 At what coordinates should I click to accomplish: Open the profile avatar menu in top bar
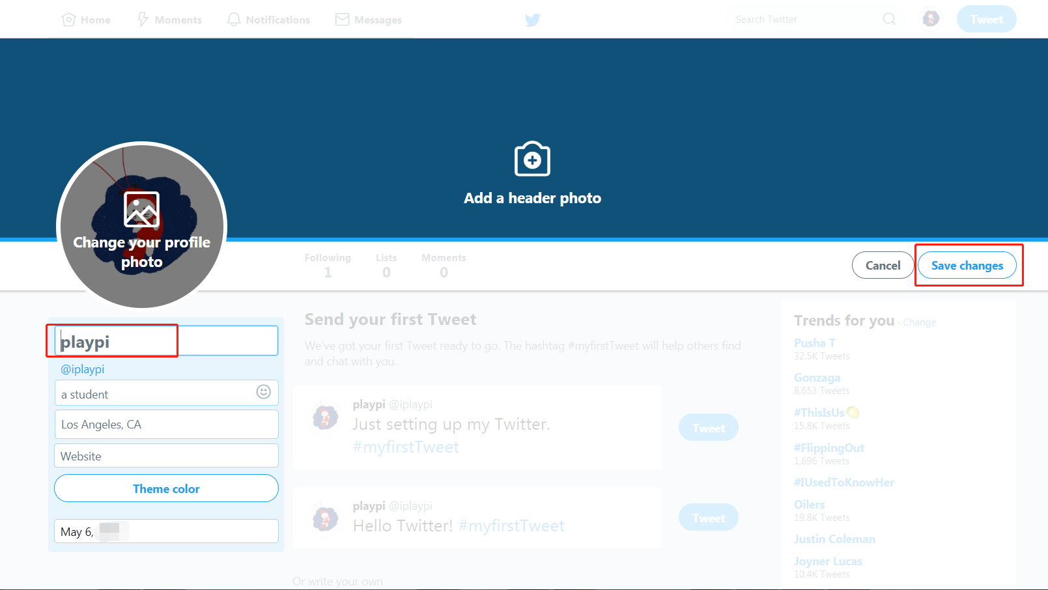pyautogui.click(x=931, y=19)
